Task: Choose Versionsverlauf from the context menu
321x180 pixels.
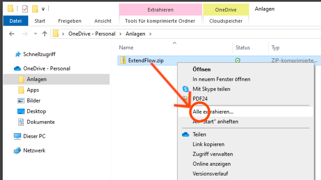Action: (x=210, y=174)
